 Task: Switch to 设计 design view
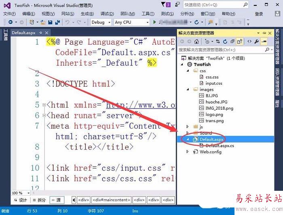click(x=21, y=200)
